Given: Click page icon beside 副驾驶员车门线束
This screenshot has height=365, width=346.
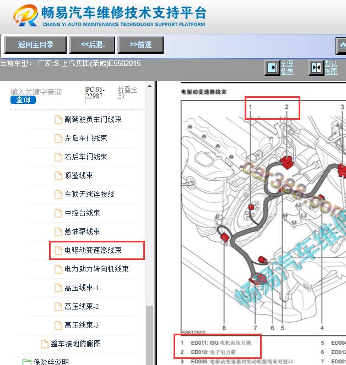Looking at the screenshot, I should pyautogui.click(x=58, y=120).
